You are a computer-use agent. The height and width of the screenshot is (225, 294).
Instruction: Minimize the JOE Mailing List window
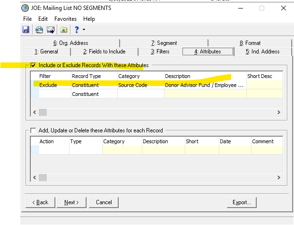click(x=241, y=8)
